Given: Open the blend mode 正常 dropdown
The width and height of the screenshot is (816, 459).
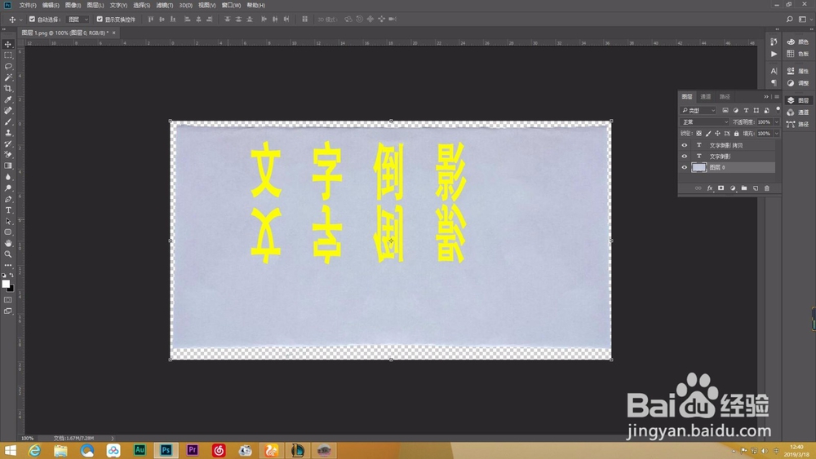Looking at the screenshot, I should pos(705,122).
